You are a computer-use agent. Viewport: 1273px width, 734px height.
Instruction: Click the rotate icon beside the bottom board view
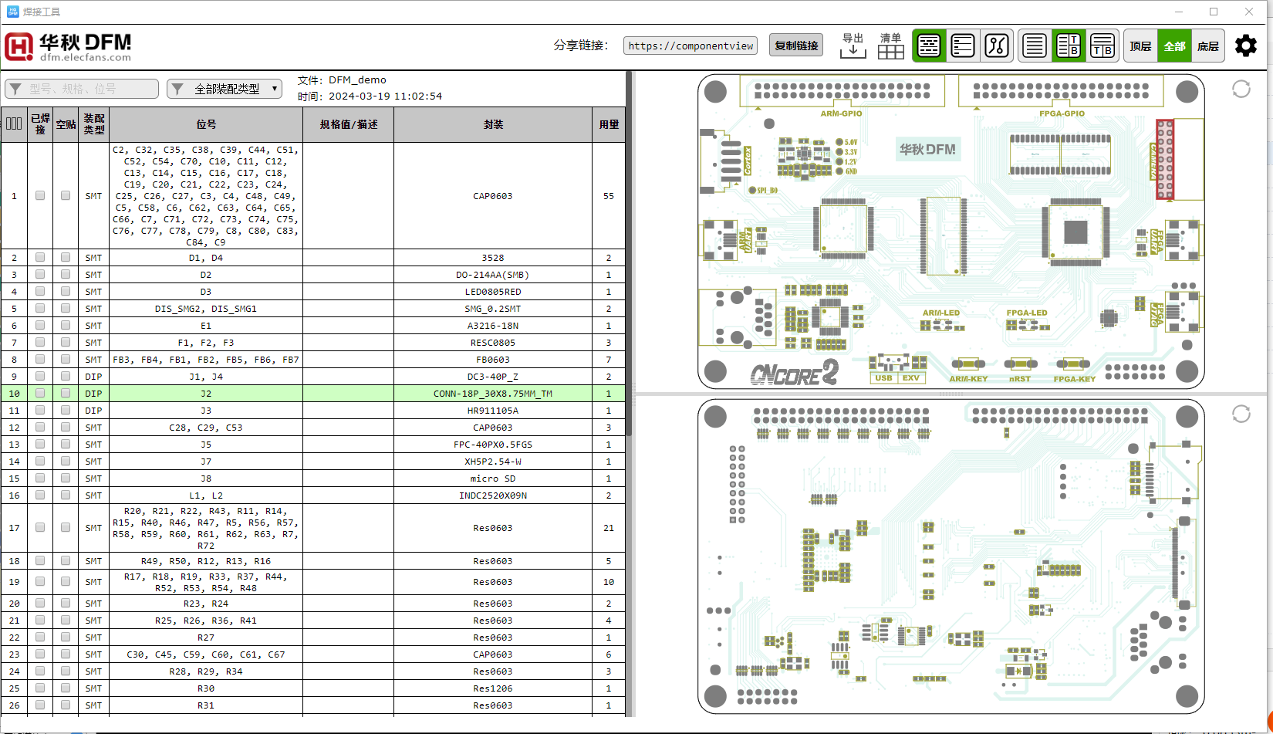[1241, 414]
